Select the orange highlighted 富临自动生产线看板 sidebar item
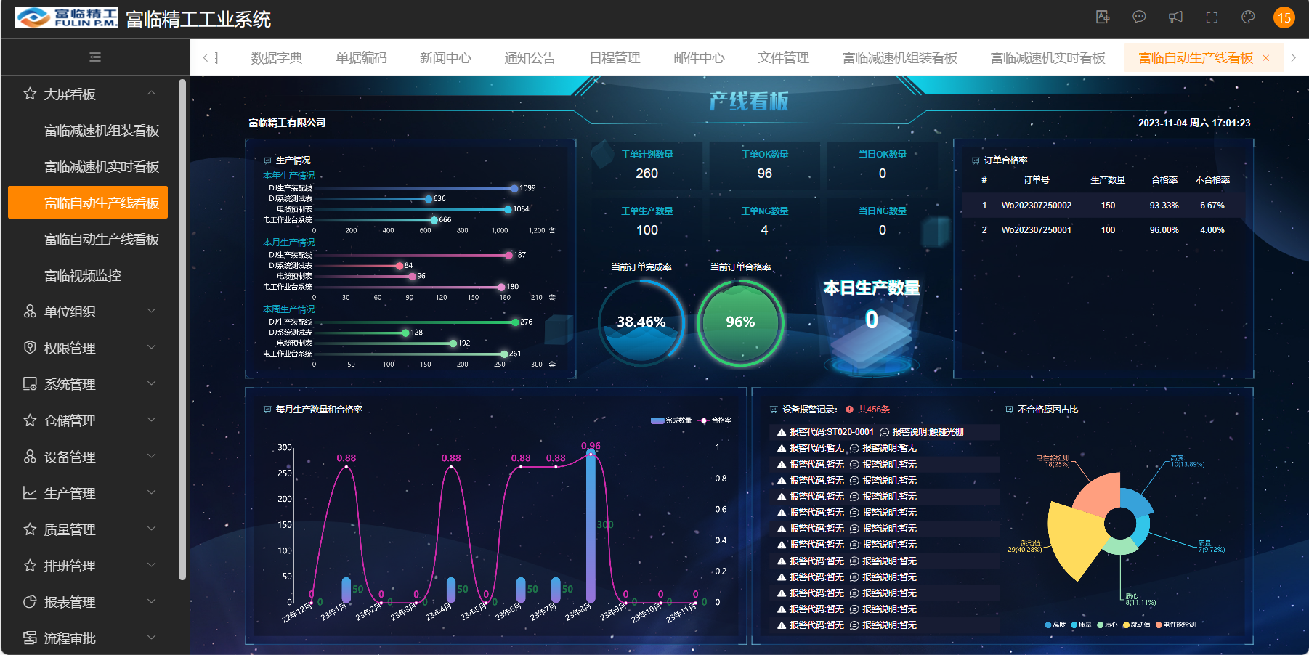Screen dimensions: 1309x655 [88, 203]
